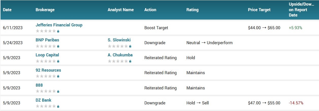Sort by Price Target column header
The image size is (319, 111).
coord(259,10)
